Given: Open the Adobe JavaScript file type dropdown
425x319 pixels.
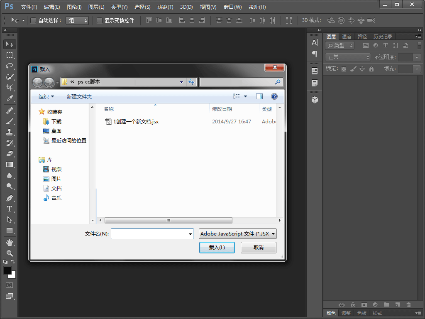Looking at the screenshot, I should click(238, 234).
